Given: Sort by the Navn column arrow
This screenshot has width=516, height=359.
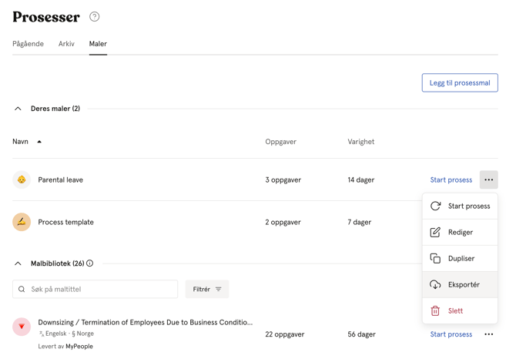Looking at the screenshot, I should click(x=39, y=142).
